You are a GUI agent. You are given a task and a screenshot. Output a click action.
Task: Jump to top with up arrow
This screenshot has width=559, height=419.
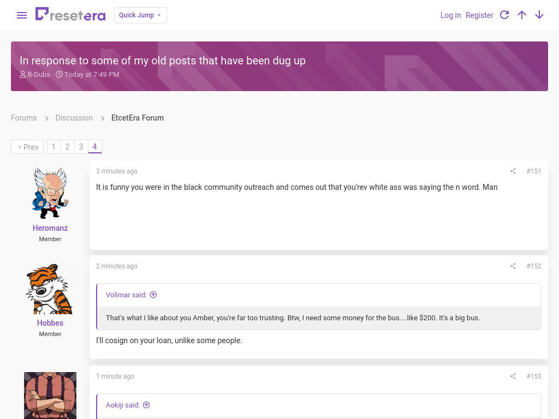[x=521, y=15]
